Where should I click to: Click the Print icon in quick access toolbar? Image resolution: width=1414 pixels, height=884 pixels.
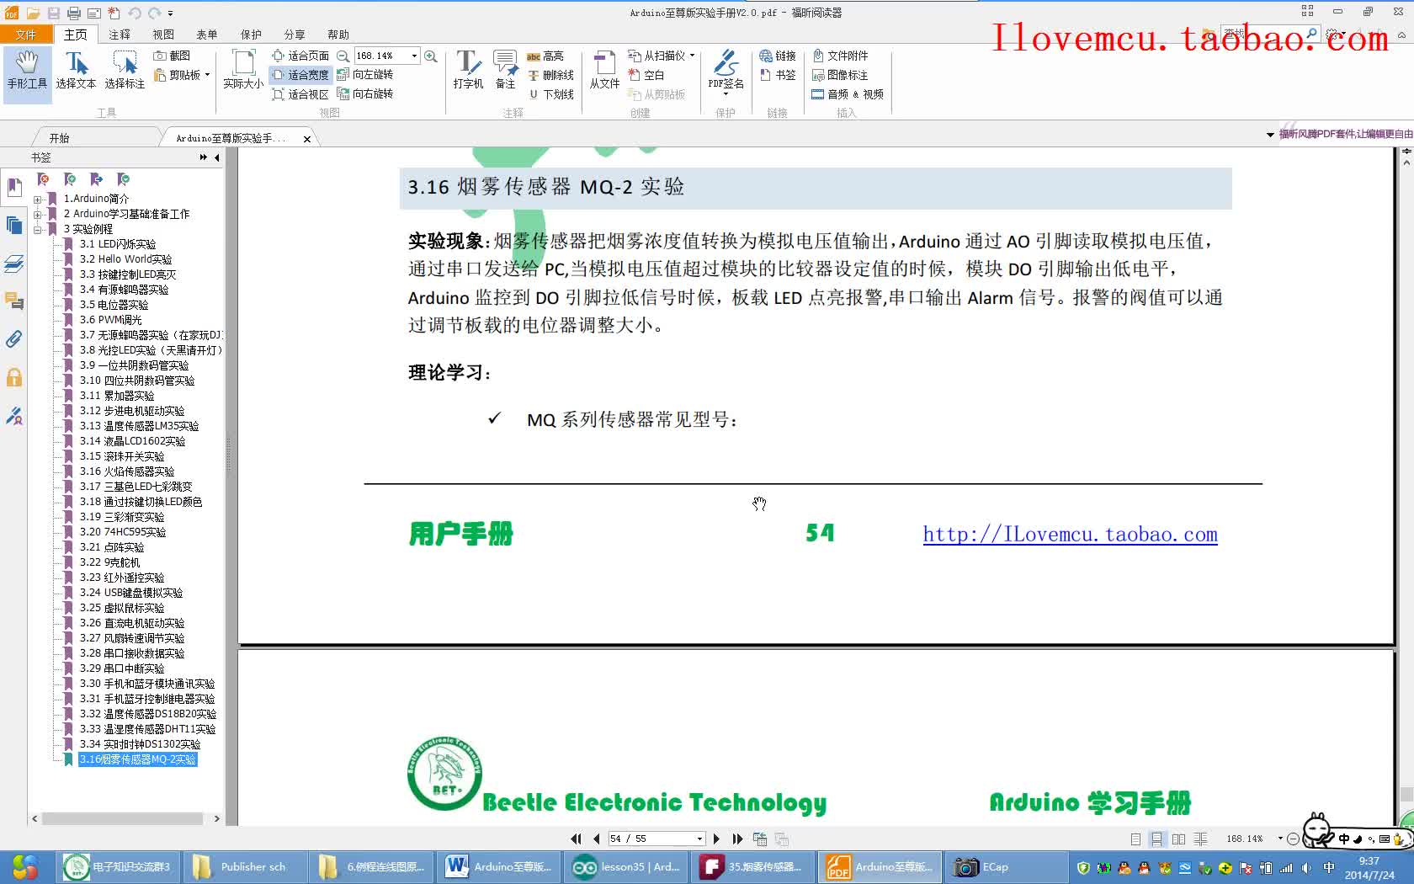click(74, 13)
